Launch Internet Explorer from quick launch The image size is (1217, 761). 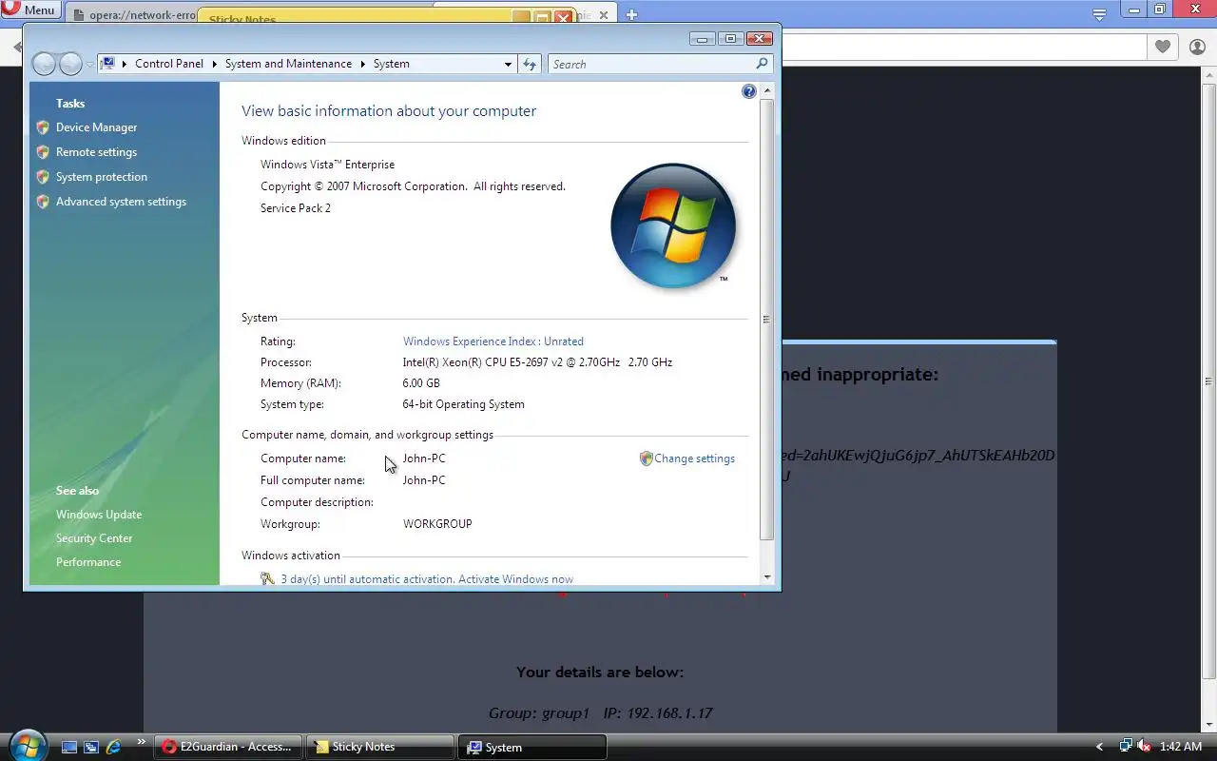click(114, 748)
